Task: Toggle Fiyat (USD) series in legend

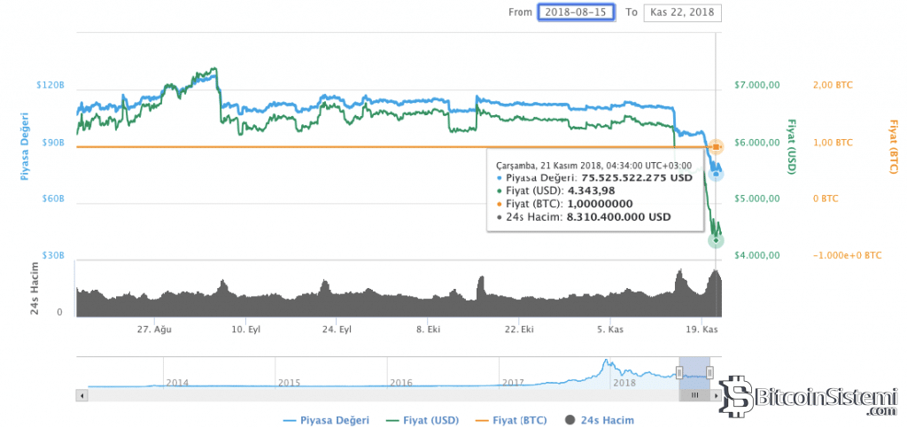Action: (x=423, y=419)
